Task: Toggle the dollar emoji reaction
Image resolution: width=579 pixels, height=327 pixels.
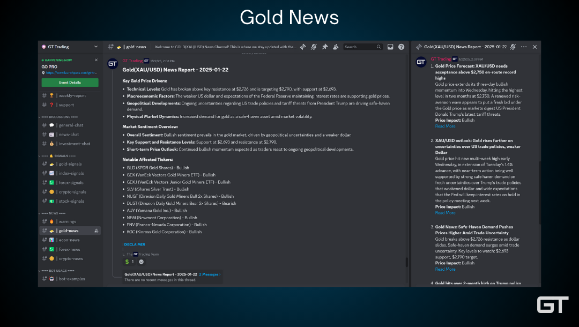Action: coord(129,262)
